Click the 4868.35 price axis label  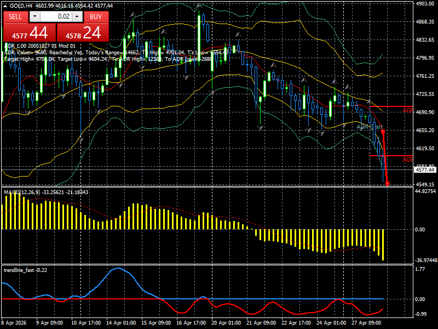[425, 22]
